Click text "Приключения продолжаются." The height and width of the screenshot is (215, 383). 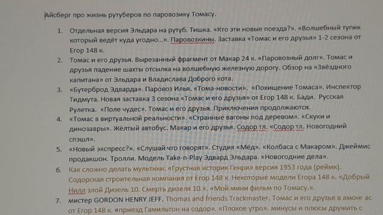click(x=262, y=107)
